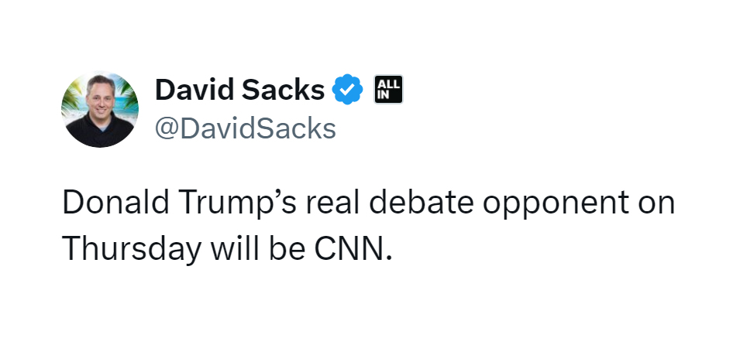Open David Sacks' circular profile photo

coord(100,109)
